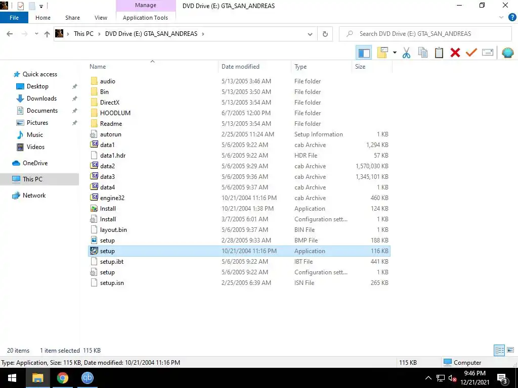
Task: Click the Cut scissors icon
Action: pos(406,53)
